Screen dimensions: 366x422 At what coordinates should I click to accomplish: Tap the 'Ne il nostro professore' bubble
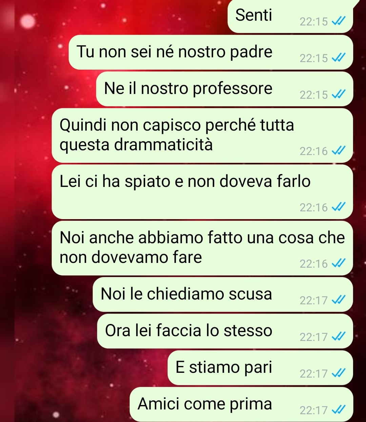[x=225, y=89]
